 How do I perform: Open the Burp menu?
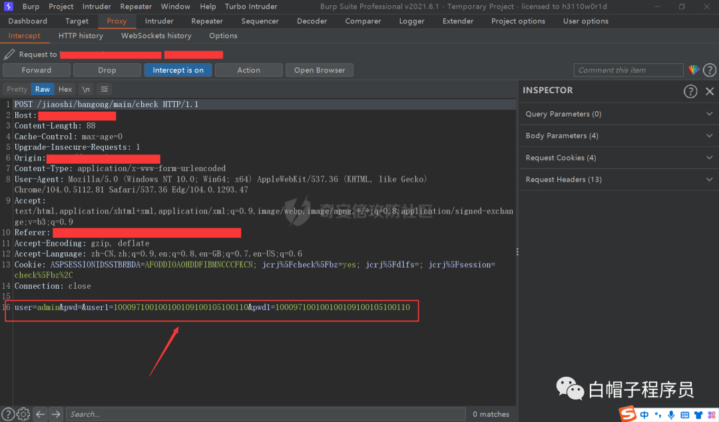pyautogui.click(x=31, y=7)
